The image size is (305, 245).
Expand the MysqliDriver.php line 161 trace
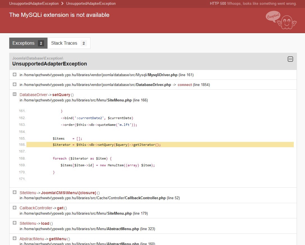coord(15,74)
